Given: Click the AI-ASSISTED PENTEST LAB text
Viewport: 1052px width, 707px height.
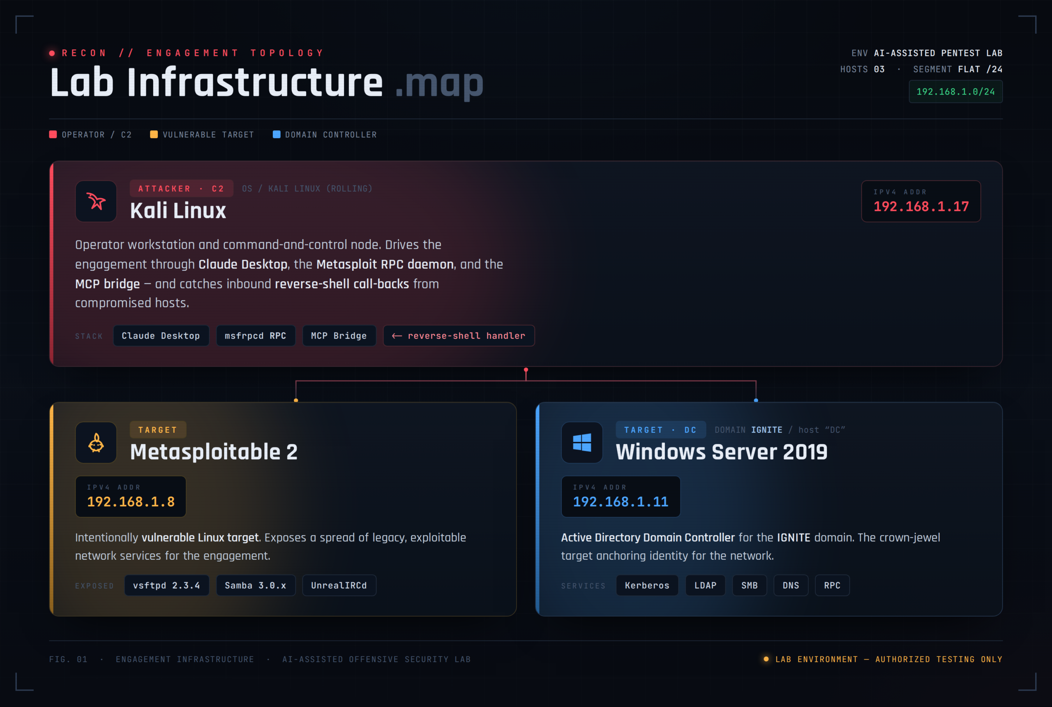Looking at the screenshot, I should pyautogui.click(x=938, y=53).
